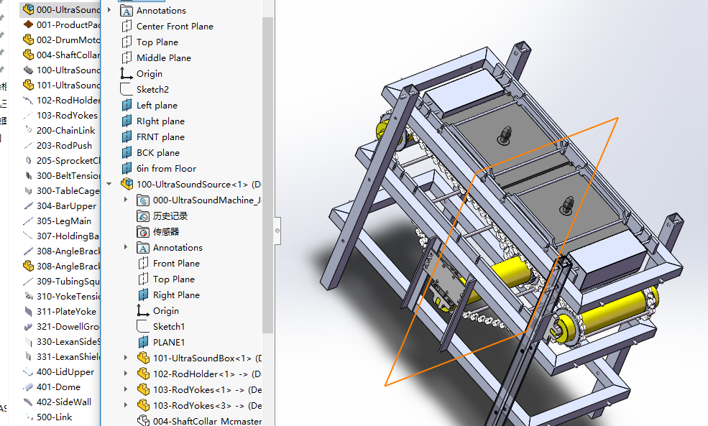Screen dimensions: 708x426
Task: Click the panel collapse handle beside the tree
Action: coord(277,231)
